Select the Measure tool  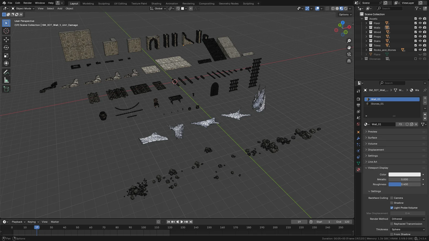(x=6, y=80)
